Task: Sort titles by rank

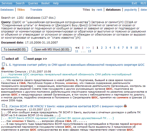Action: pyautogui.click(x=99, y=10)
